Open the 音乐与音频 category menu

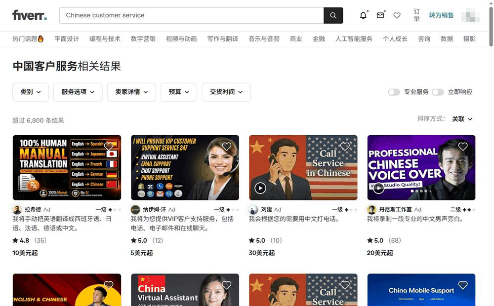[x=264, y=38]
